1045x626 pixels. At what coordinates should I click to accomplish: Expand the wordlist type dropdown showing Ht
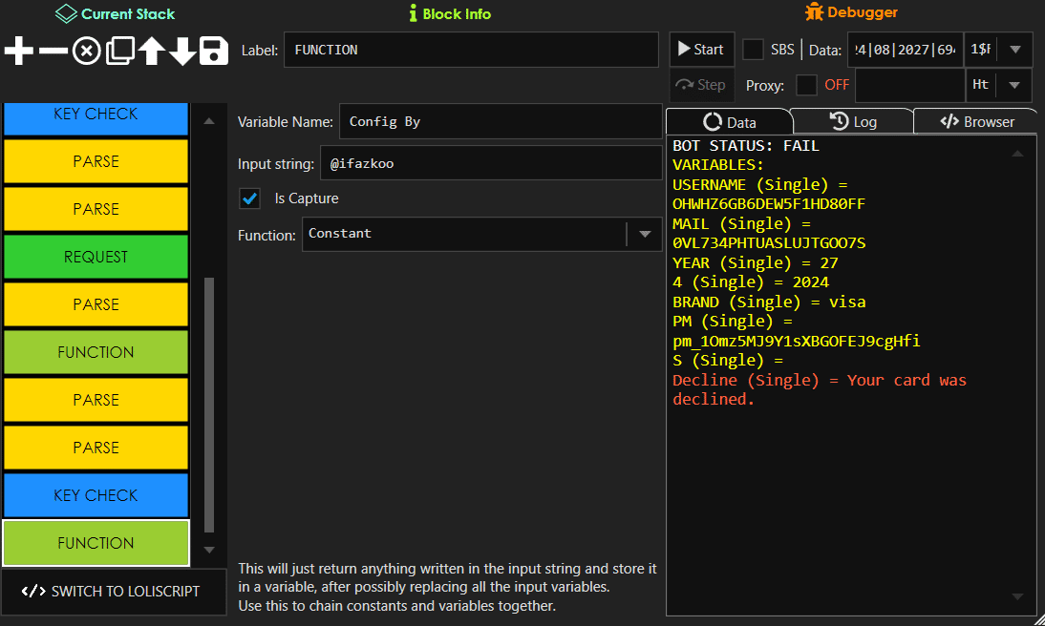click(1015, 84)
